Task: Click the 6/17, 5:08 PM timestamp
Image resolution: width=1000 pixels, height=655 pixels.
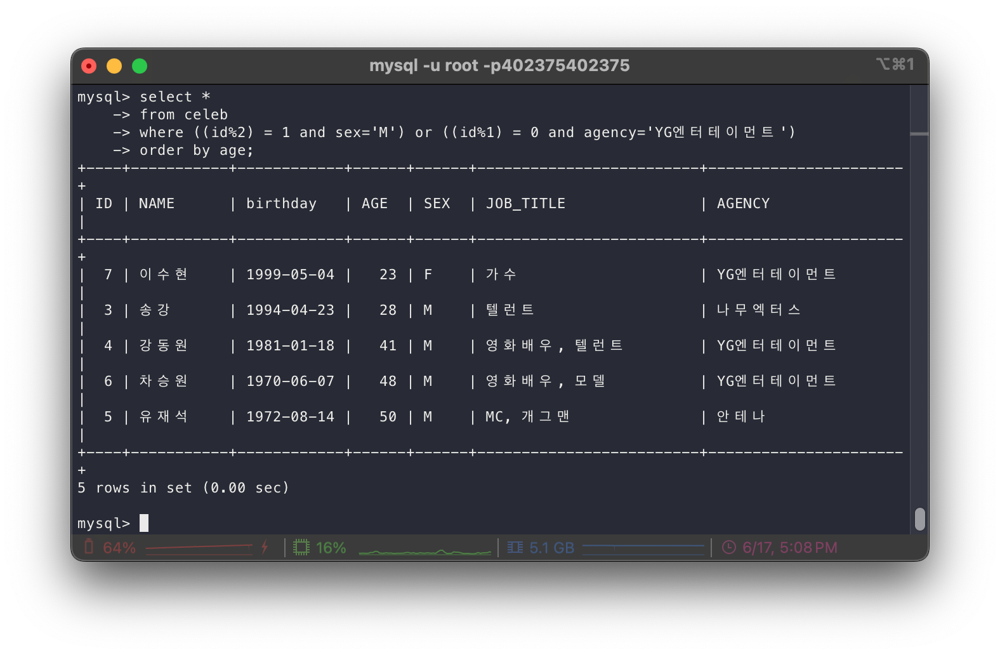Action: point(790,548)
